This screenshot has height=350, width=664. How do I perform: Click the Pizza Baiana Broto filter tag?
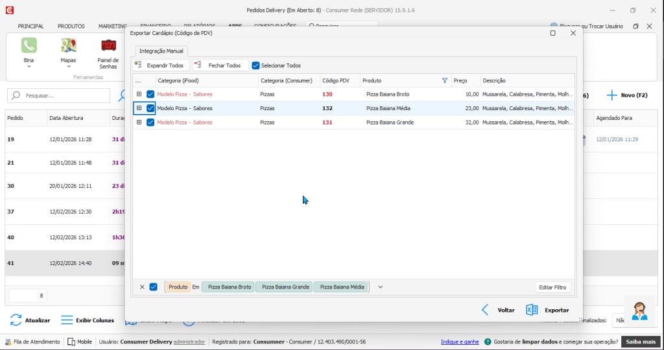pyautogui.click(x=229, y=287)
